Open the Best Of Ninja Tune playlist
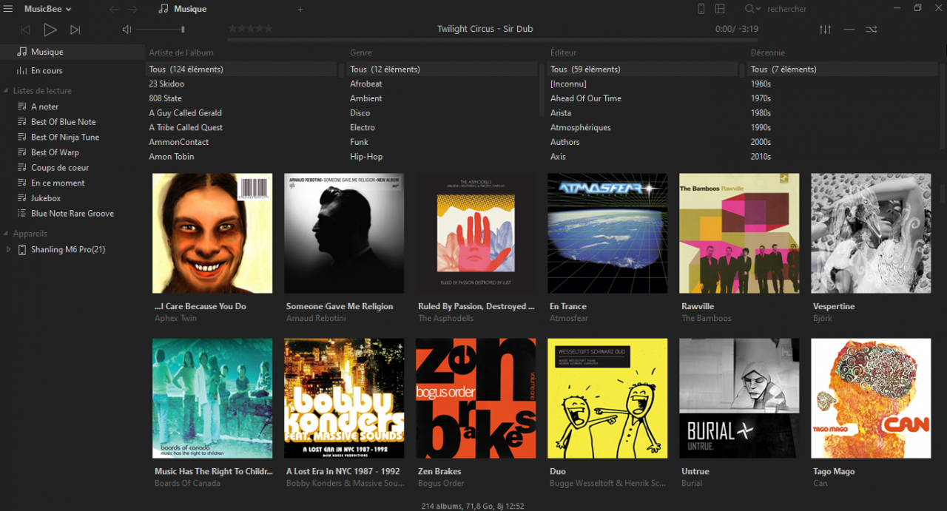Viewport: 947px width, 511px height. click(x=65, y=137)
